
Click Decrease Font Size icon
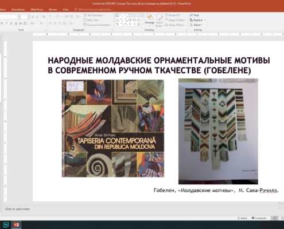(x=37, y=17)
